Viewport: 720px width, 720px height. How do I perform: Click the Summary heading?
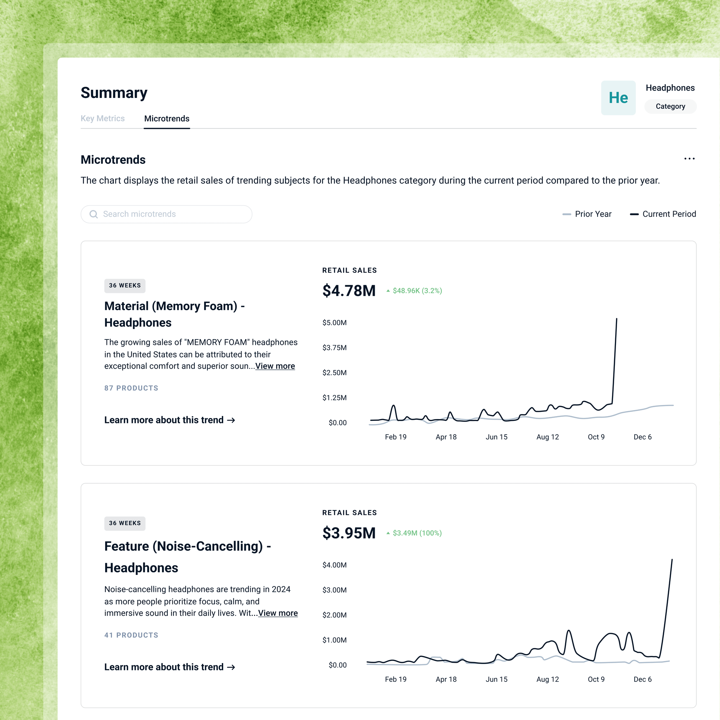pyautogui.click(x=114, y=93)
